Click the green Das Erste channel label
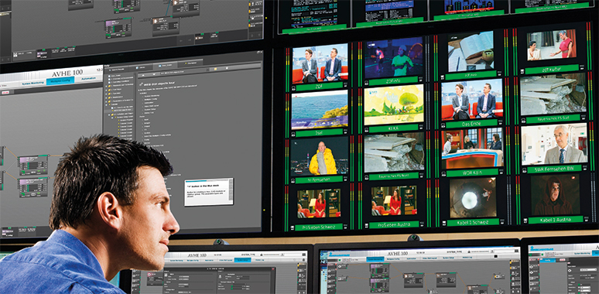 click(x=472, y=124)
